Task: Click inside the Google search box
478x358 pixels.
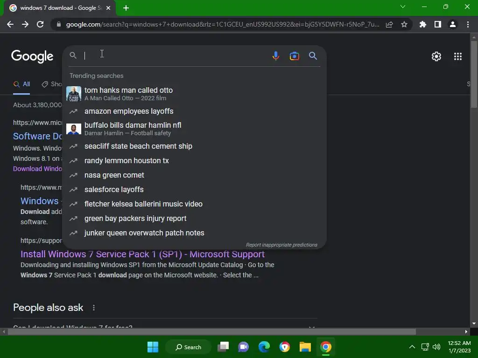Action: pos(176,55)
